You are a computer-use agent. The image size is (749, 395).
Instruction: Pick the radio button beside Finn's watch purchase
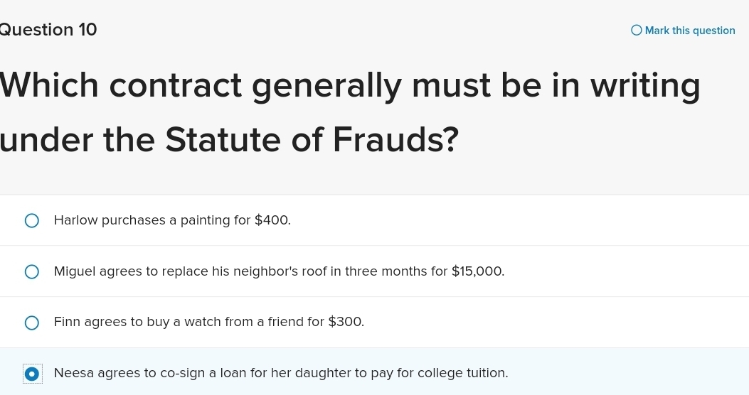click(32, 323)
